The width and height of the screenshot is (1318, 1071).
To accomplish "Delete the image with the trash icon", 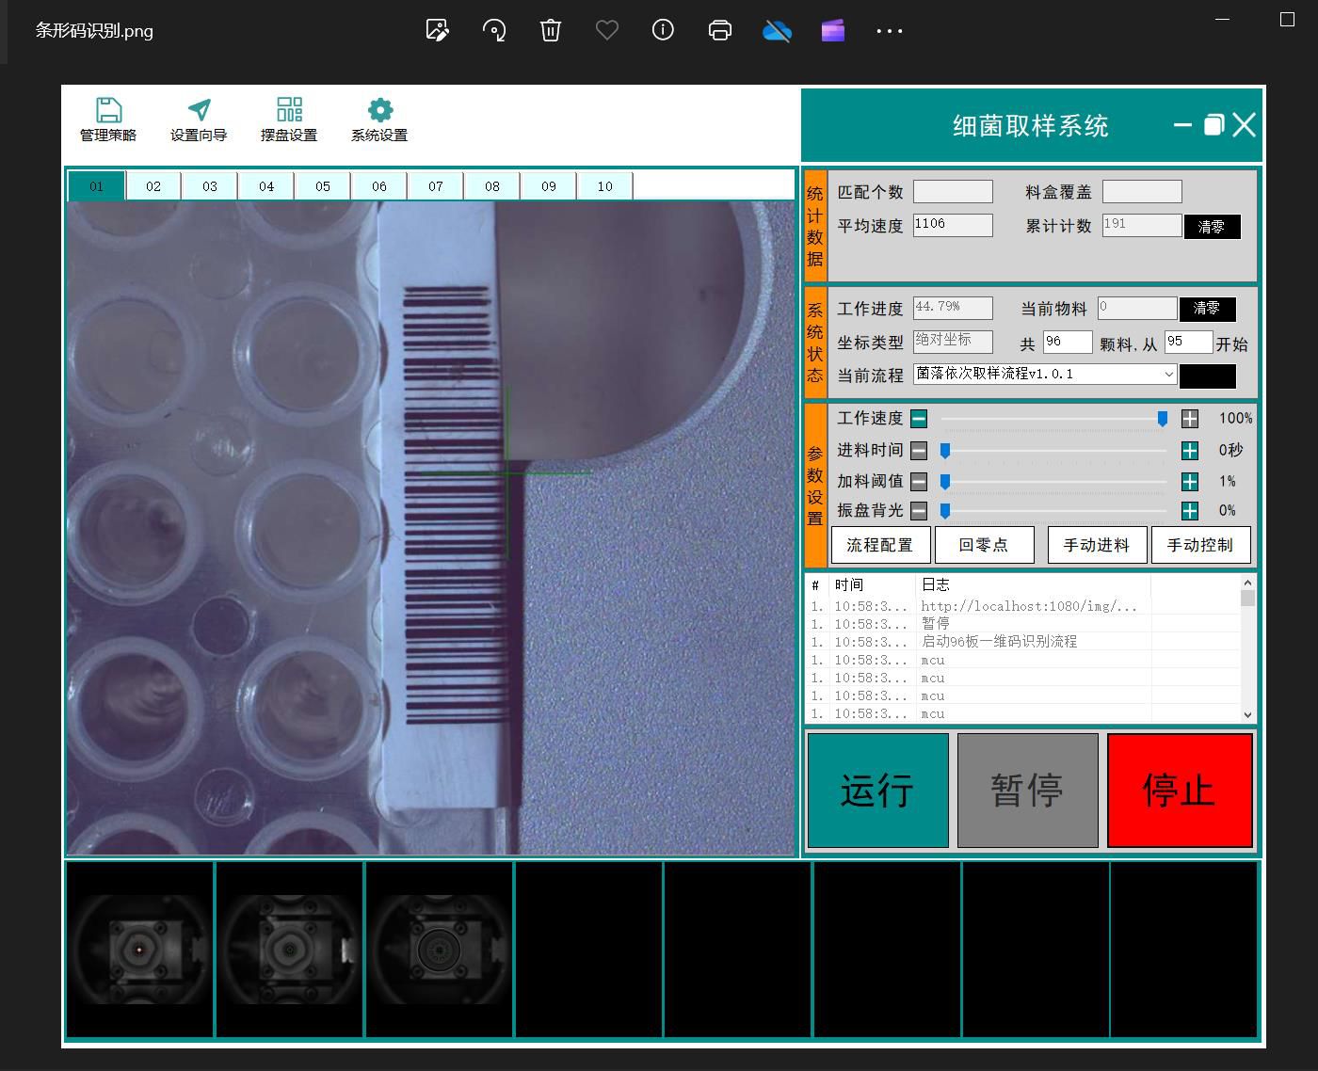I will point(551,30).
